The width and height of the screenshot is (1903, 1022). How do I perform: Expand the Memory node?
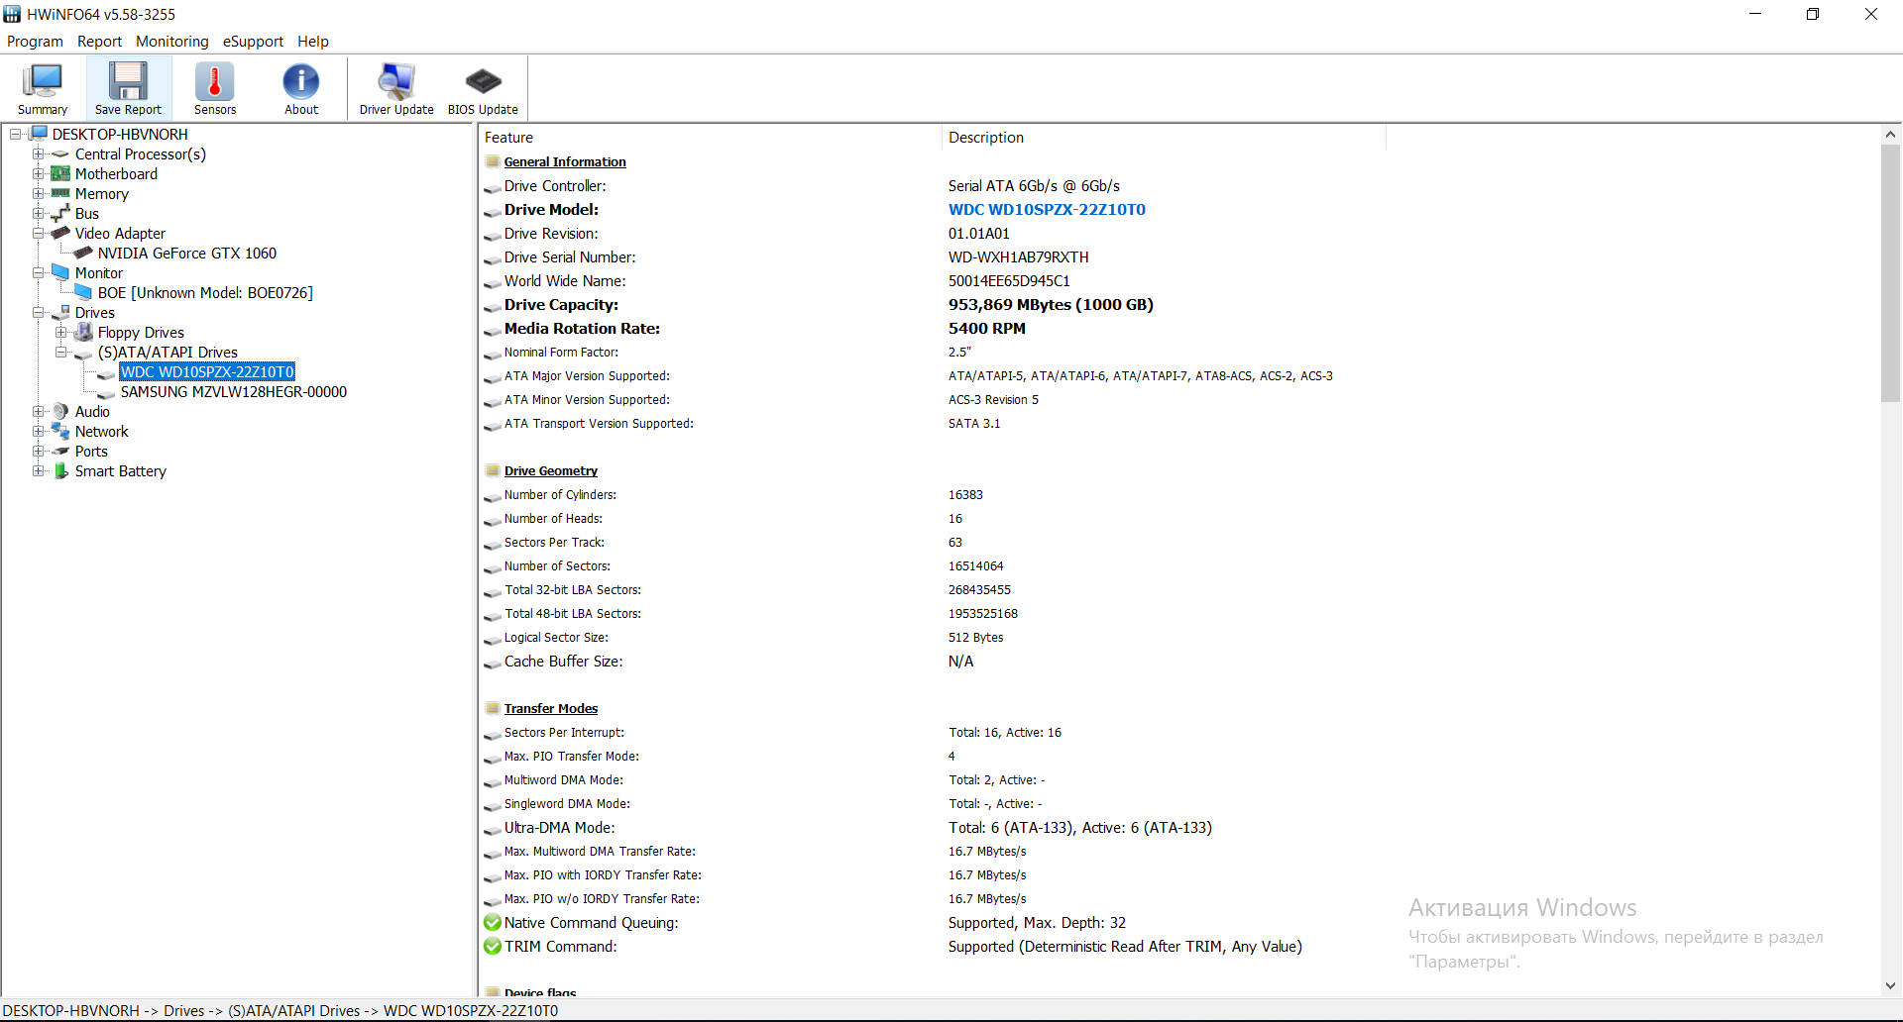click(38, 194)
